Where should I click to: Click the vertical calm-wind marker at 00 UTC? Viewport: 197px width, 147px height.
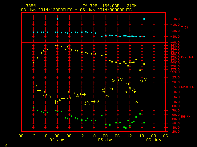(x=55, y=102)
